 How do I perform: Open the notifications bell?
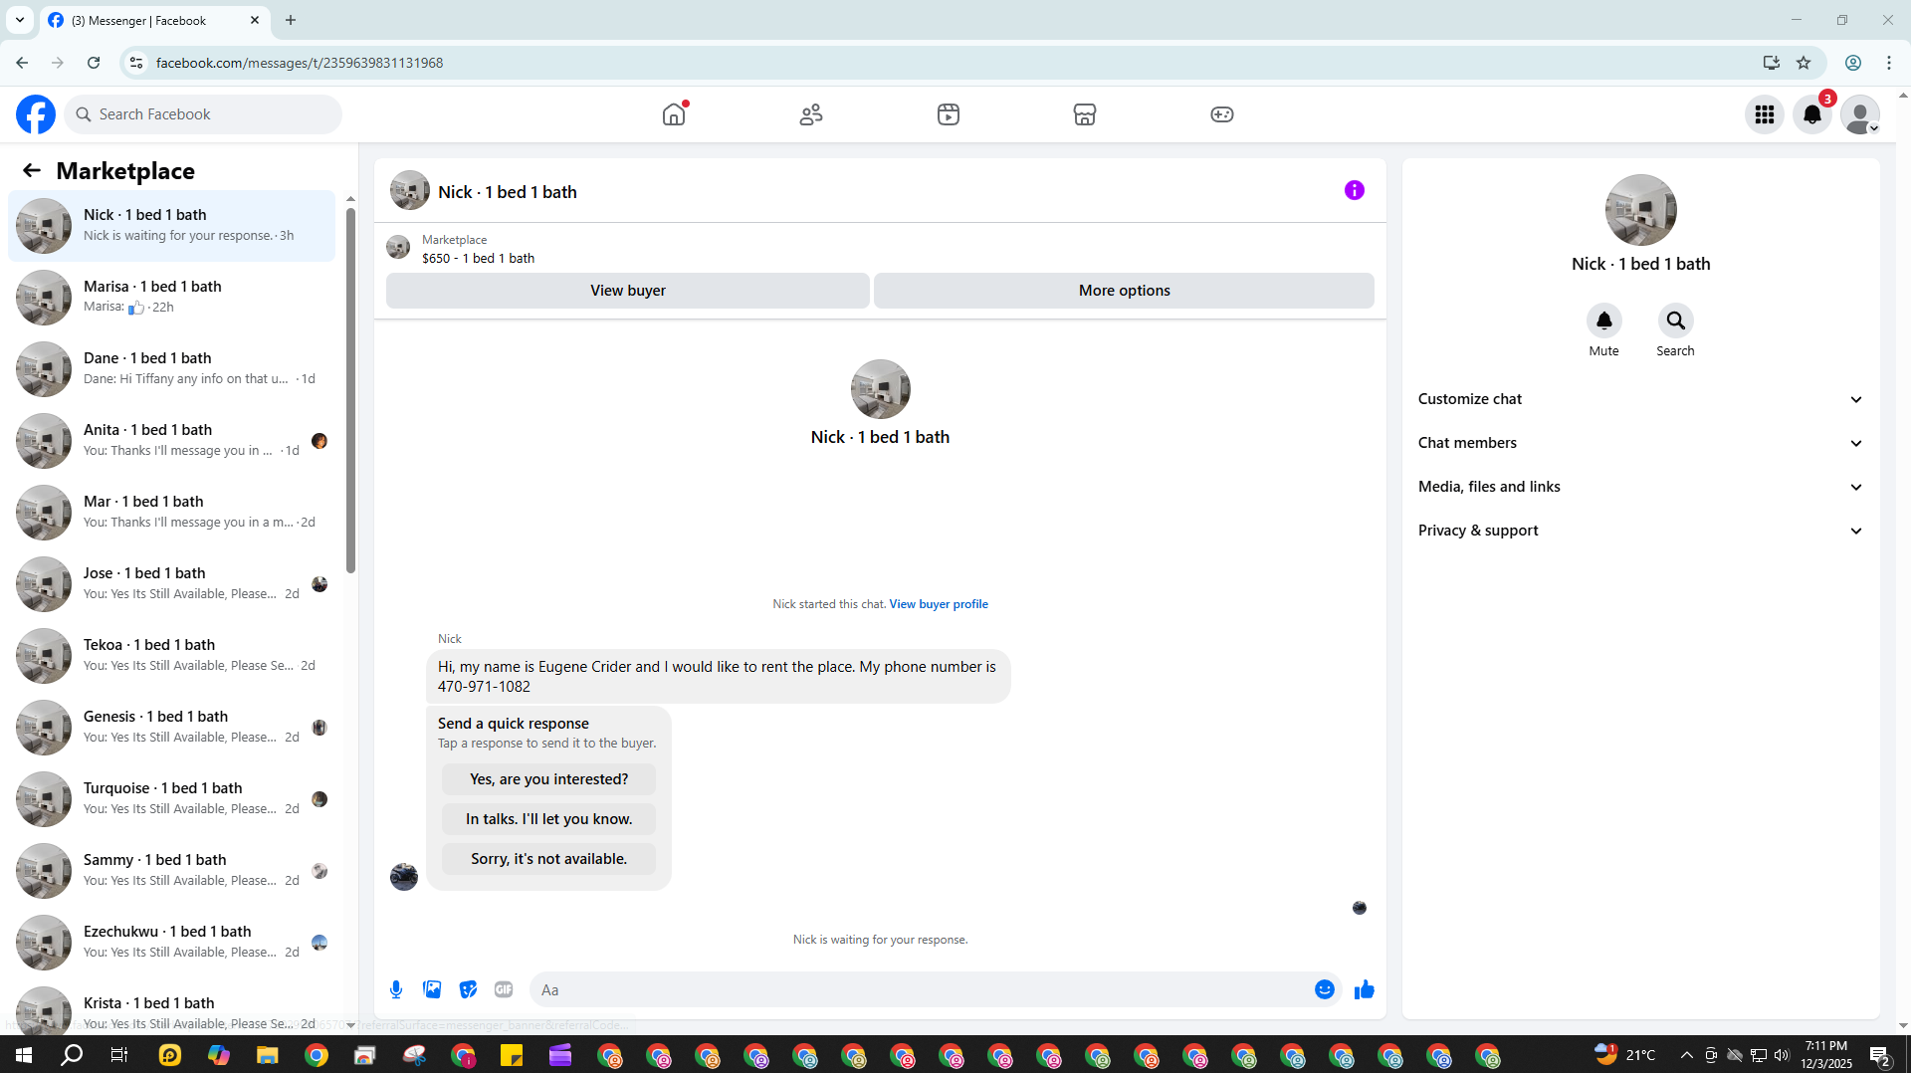click(x=1812, y=114)
